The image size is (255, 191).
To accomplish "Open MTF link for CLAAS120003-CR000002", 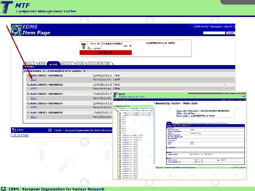I will click(34, 89).
